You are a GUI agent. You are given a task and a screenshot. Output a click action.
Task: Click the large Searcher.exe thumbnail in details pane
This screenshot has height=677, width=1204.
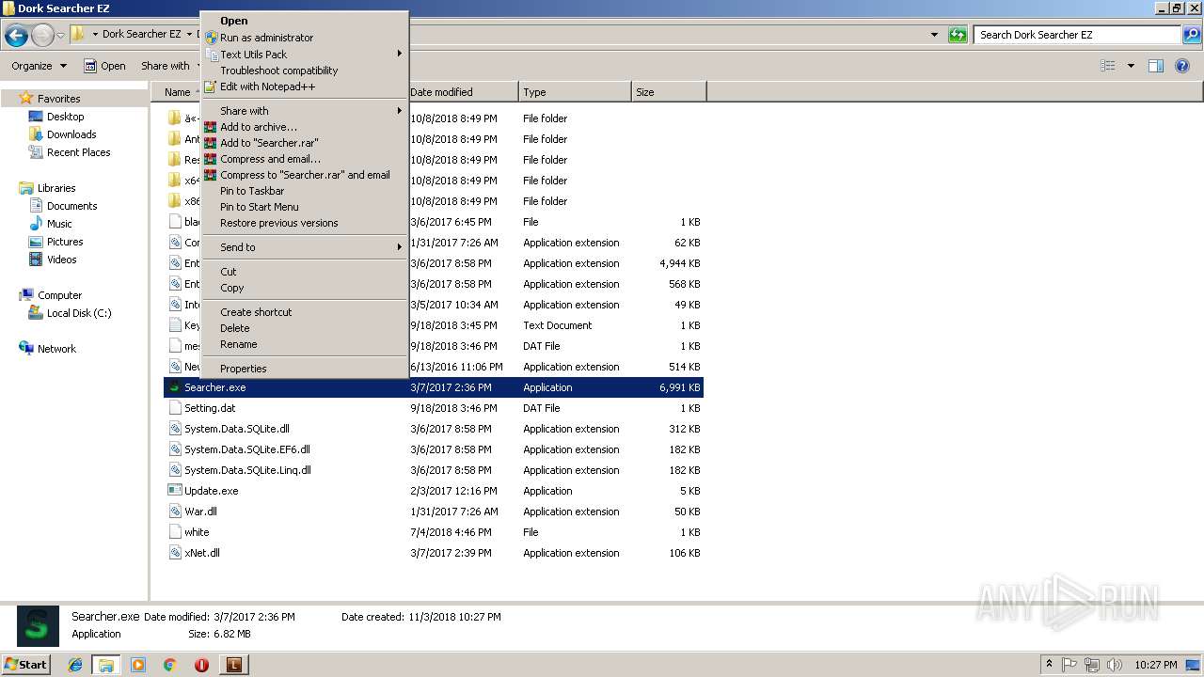(x=38, y=626)
